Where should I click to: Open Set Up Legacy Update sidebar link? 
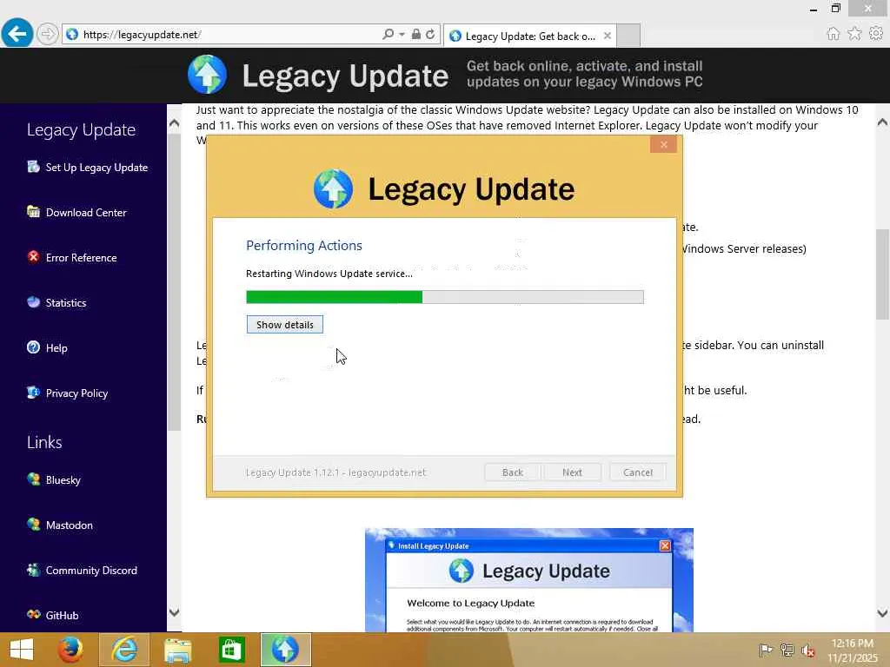[96, 168]
